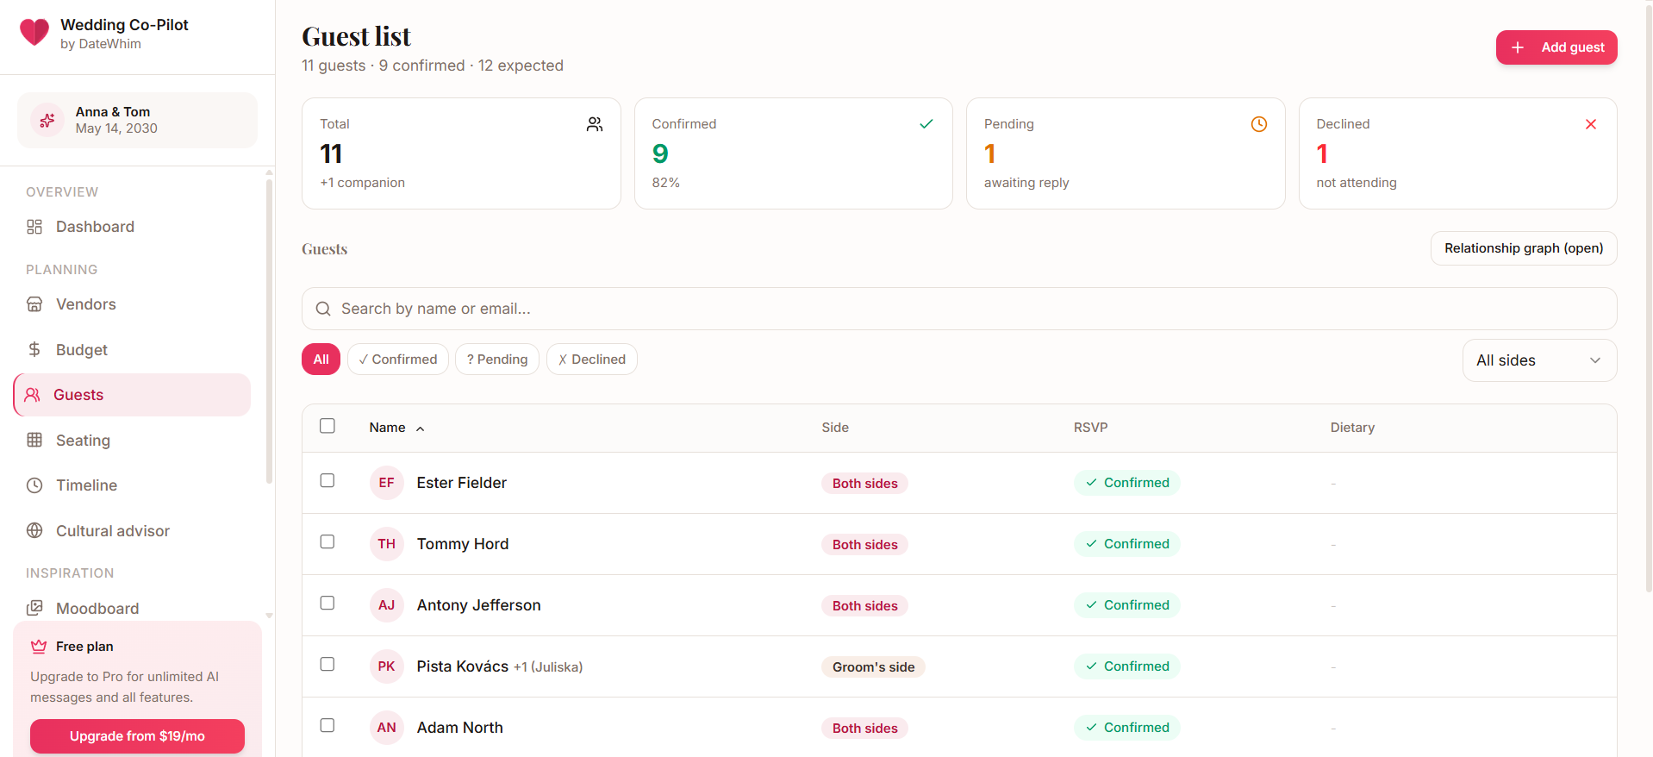Click the Search by name or email field

click(959, 309)
